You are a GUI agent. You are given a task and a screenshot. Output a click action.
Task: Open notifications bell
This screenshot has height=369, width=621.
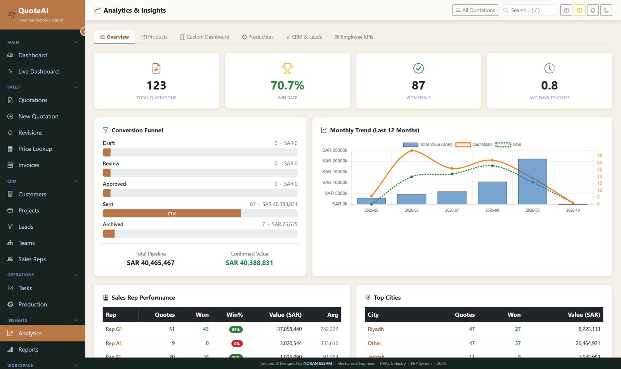[x=593, y=10]
